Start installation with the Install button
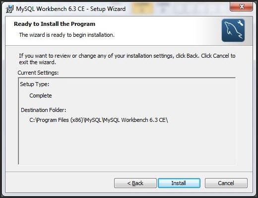The height and width of the screenshot is (198, 258). (x=179, y=183)
